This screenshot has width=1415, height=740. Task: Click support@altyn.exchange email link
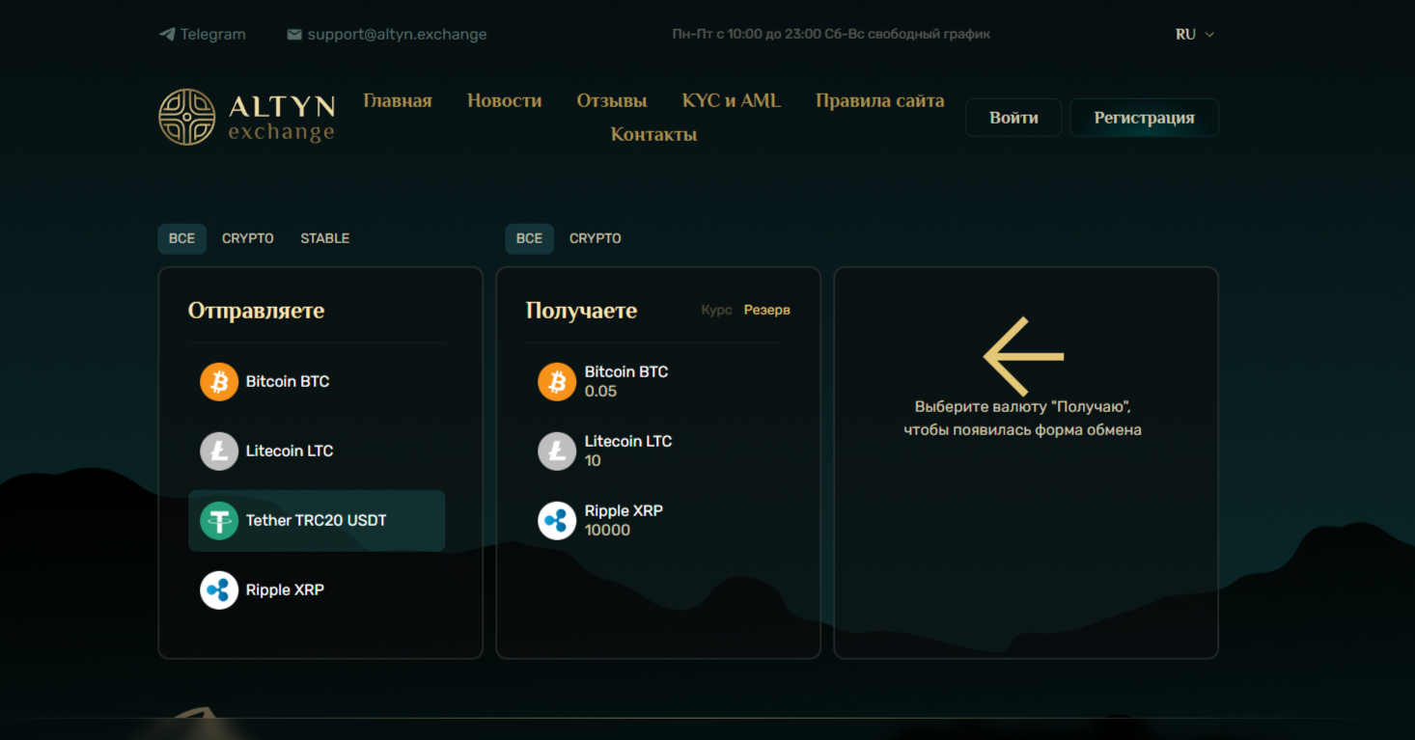coord(398,35)
